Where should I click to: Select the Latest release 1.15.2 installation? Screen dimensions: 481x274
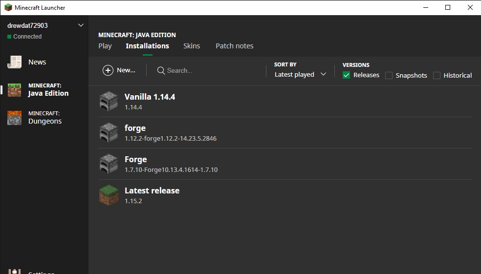[x=152, y=195]
